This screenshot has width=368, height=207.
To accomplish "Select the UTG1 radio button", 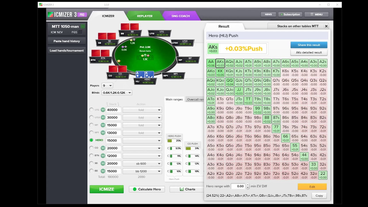I will 91,117.
